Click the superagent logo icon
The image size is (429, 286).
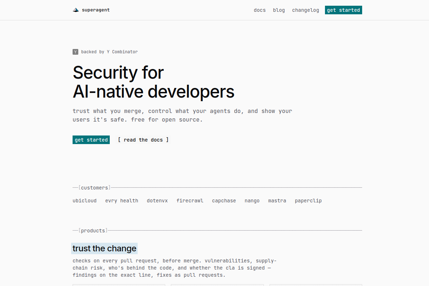pyautogui.click(x=76, y=10)
